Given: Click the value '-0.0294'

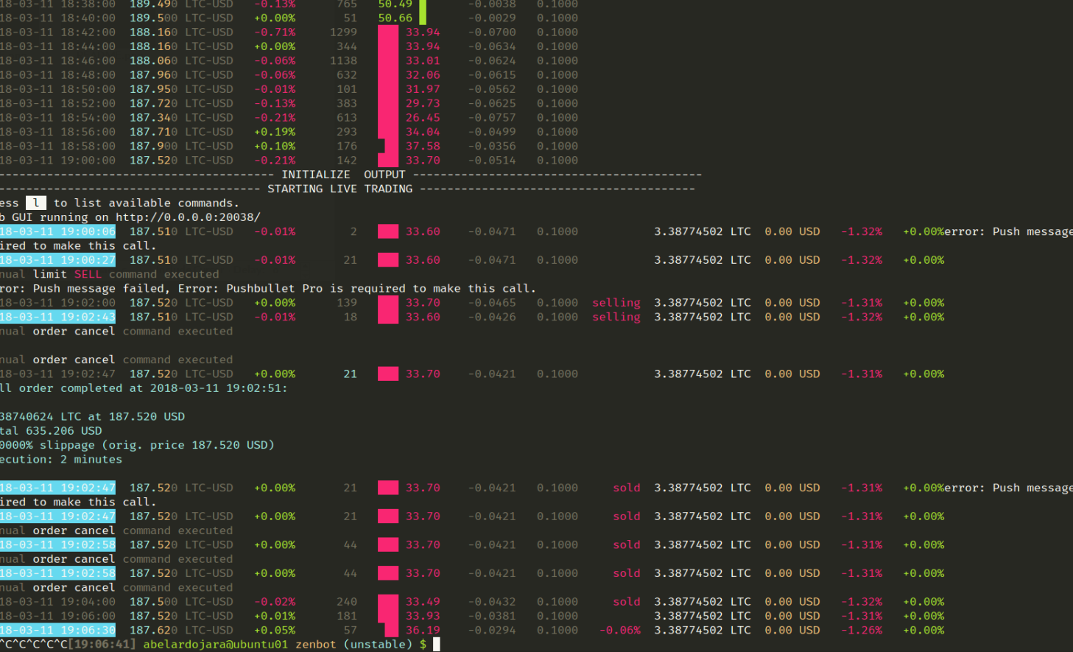Looking at the screenshot, I should click(492, 631).
